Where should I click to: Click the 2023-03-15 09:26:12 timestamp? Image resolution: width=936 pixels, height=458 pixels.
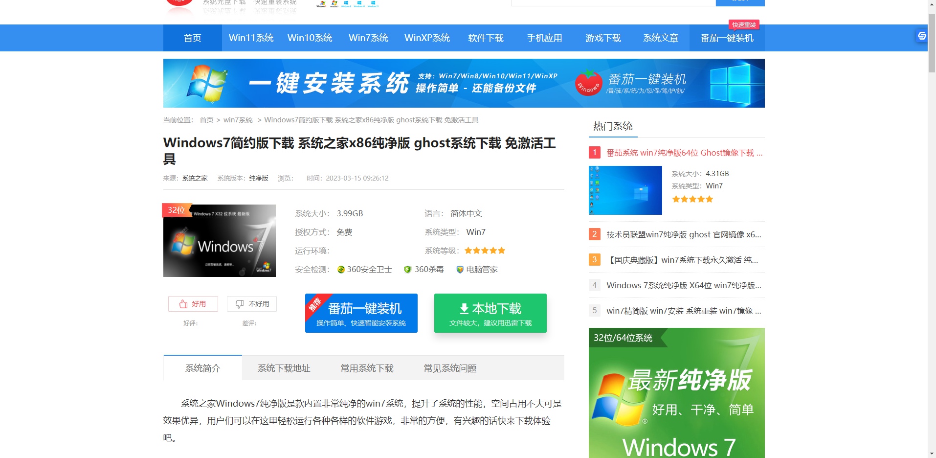click(357, 178)
